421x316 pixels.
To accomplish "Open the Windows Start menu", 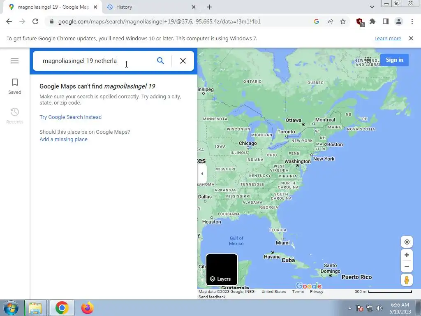I will pyautogui.click(x=11, y=308).
